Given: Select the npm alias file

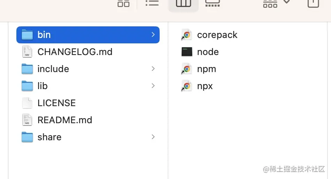Looking at the screenshot, I should (199, 69).
